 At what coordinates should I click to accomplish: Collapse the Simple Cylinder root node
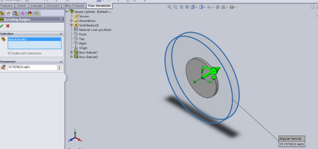pos(67,12)
